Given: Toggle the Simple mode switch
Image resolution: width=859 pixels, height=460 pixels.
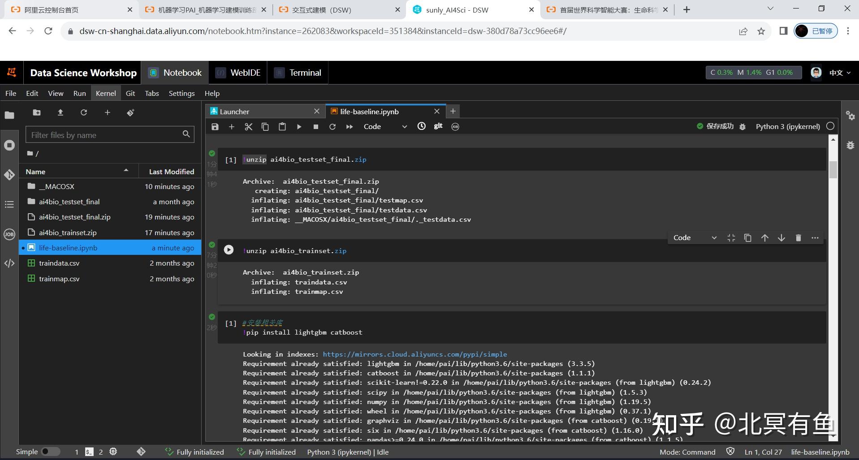Looking at the screenshot, I should [50, 451].
